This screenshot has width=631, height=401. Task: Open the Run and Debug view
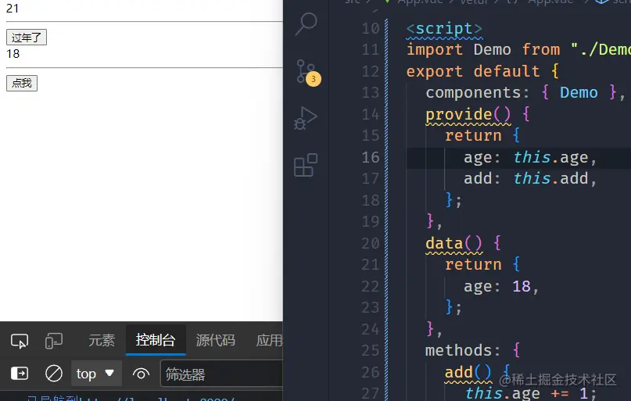[x=306, y=119]
